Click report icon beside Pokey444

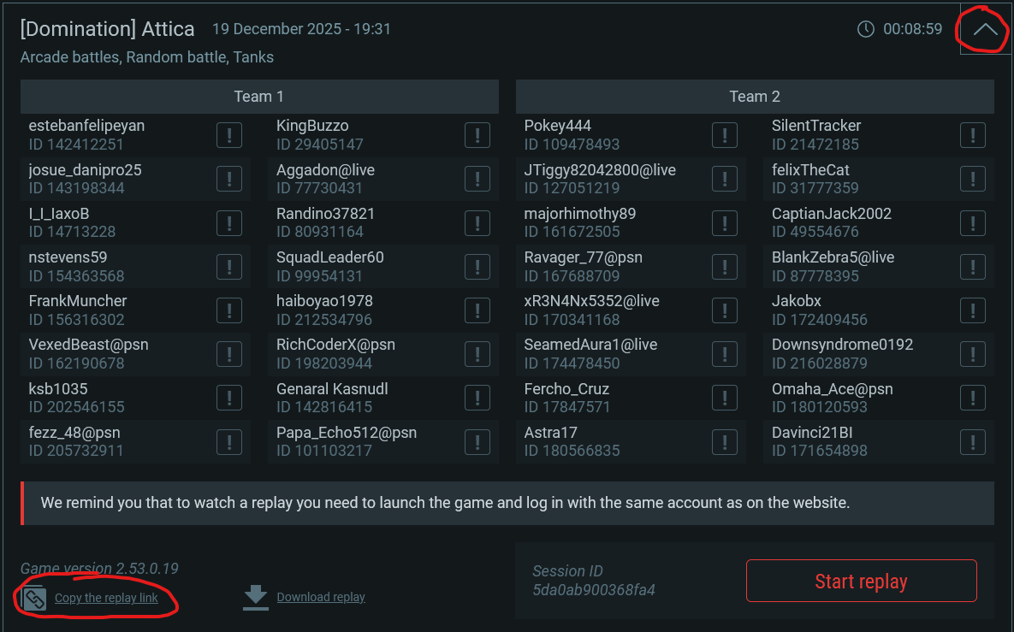pyautogui.click(x=725, y=135)
